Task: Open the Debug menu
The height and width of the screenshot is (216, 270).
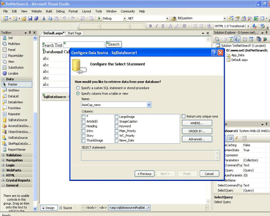Action: click(60, 11)
